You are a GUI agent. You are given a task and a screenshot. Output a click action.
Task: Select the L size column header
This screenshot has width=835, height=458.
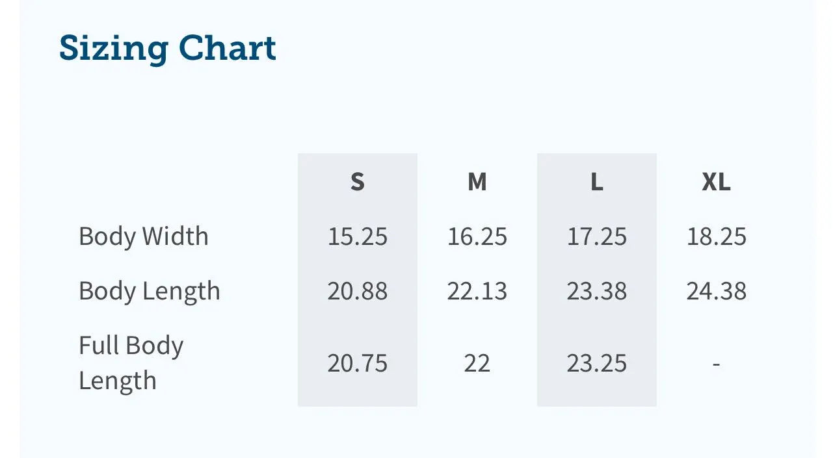pyautogui.click(x=596, y=182)
